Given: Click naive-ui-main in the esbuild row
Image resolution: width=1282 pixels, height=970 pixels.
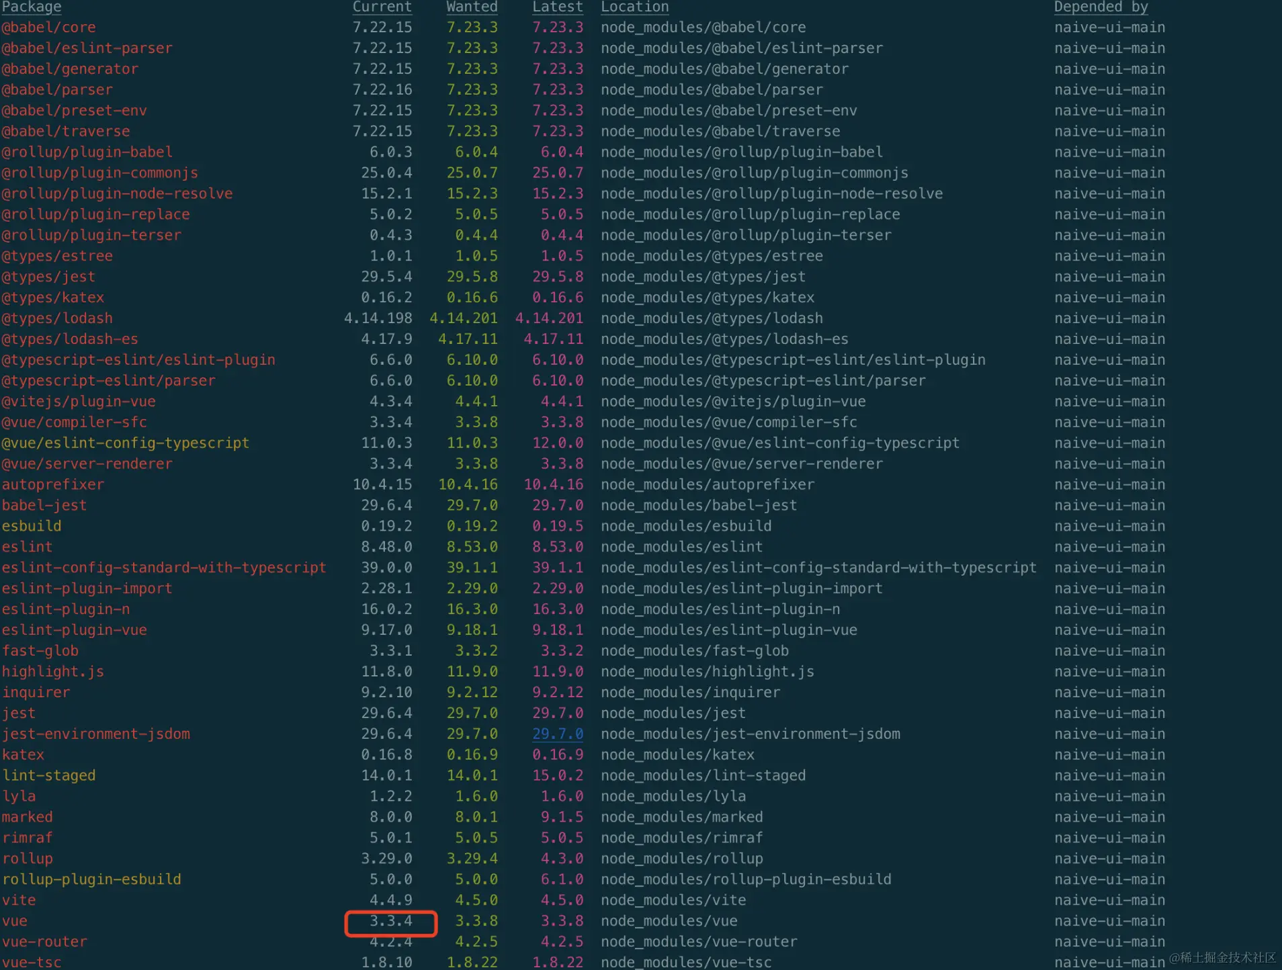Looking at the screenshot, I should [1110, 527].
